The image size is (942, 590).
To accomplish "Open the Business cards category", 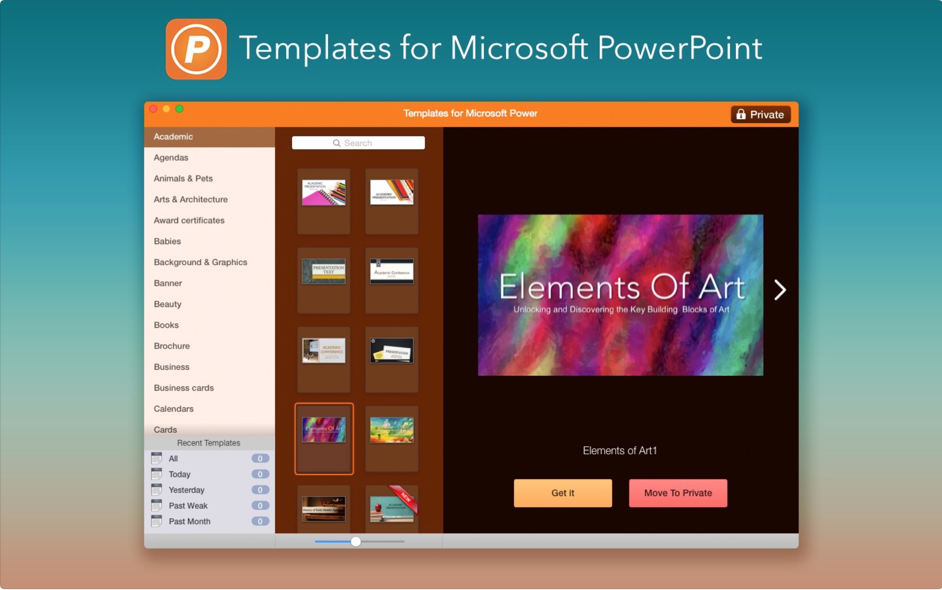I will tap(183, 388).
